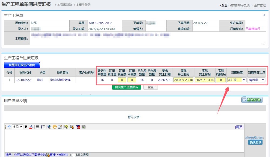Switch editor to [网页] mode
The image size is (270, 157).
(x=239, y=127)
